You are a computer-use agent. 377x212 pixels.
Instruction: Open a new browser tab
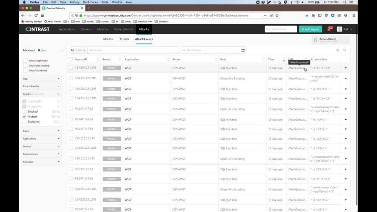click(89, 8)
